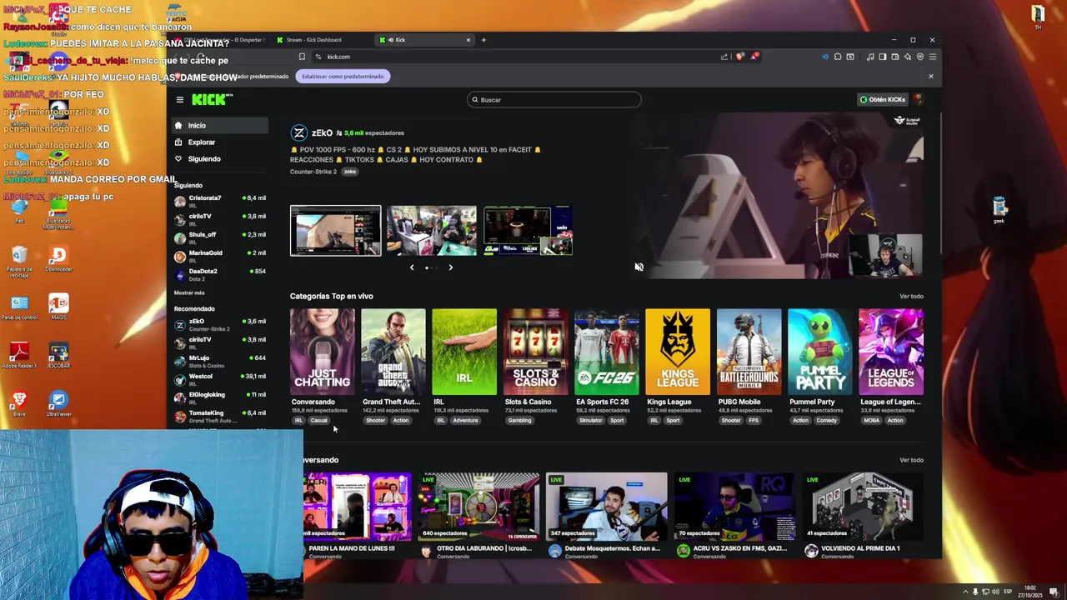Open the OTRA DIA LABURANDO live stream
Screen dimensions: 1067x600
(x=478, y=506)
